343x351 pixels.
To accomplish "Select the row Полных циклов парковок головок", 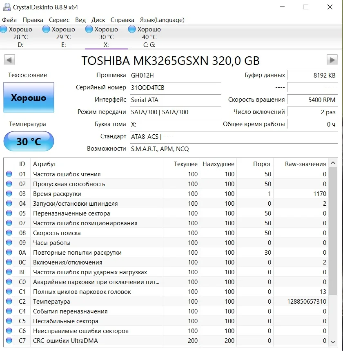I will (x=166, y=291).
